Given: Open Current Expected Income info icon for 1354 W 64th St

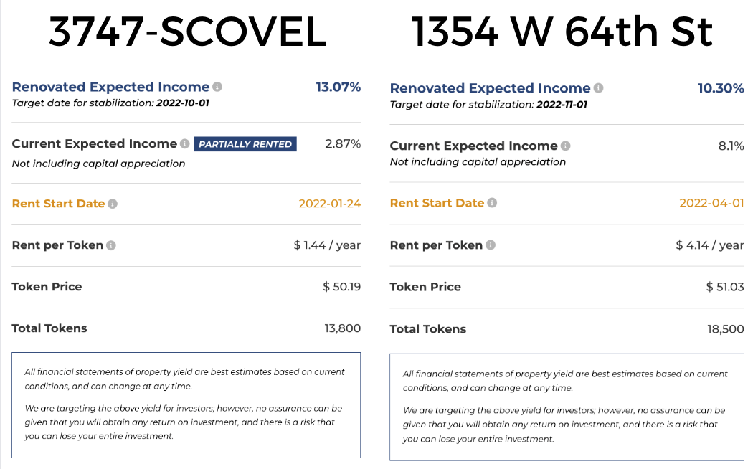Looking at the screenshot, I should [566, 146].
